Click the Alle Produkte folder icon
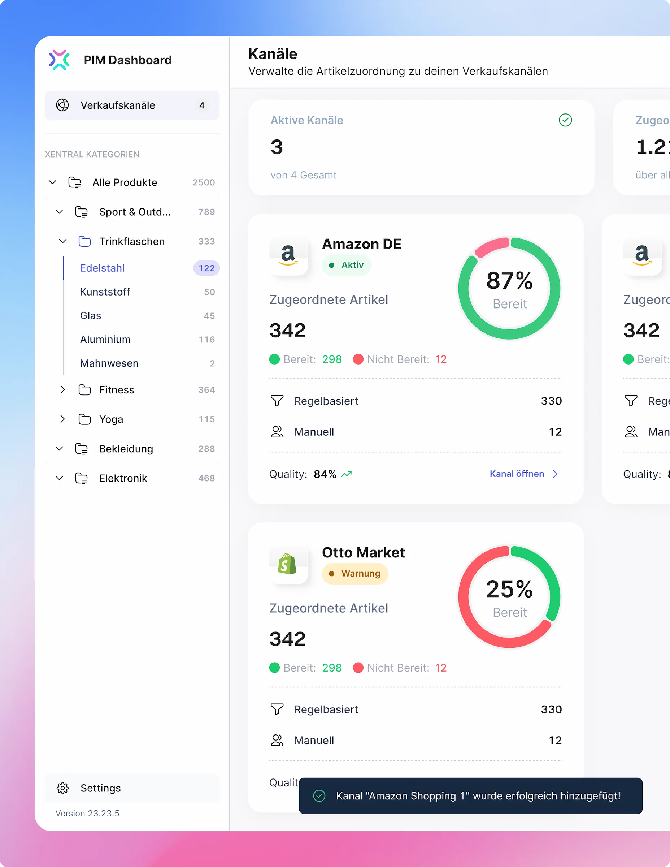 pos(75,182)
